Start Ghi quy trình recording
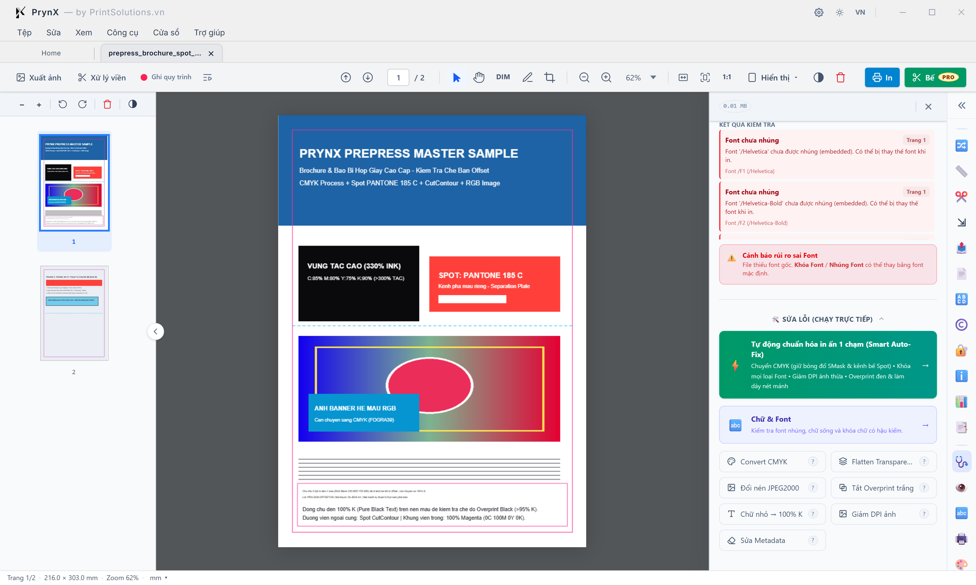 pyautogui.click(x=166, y=77)
